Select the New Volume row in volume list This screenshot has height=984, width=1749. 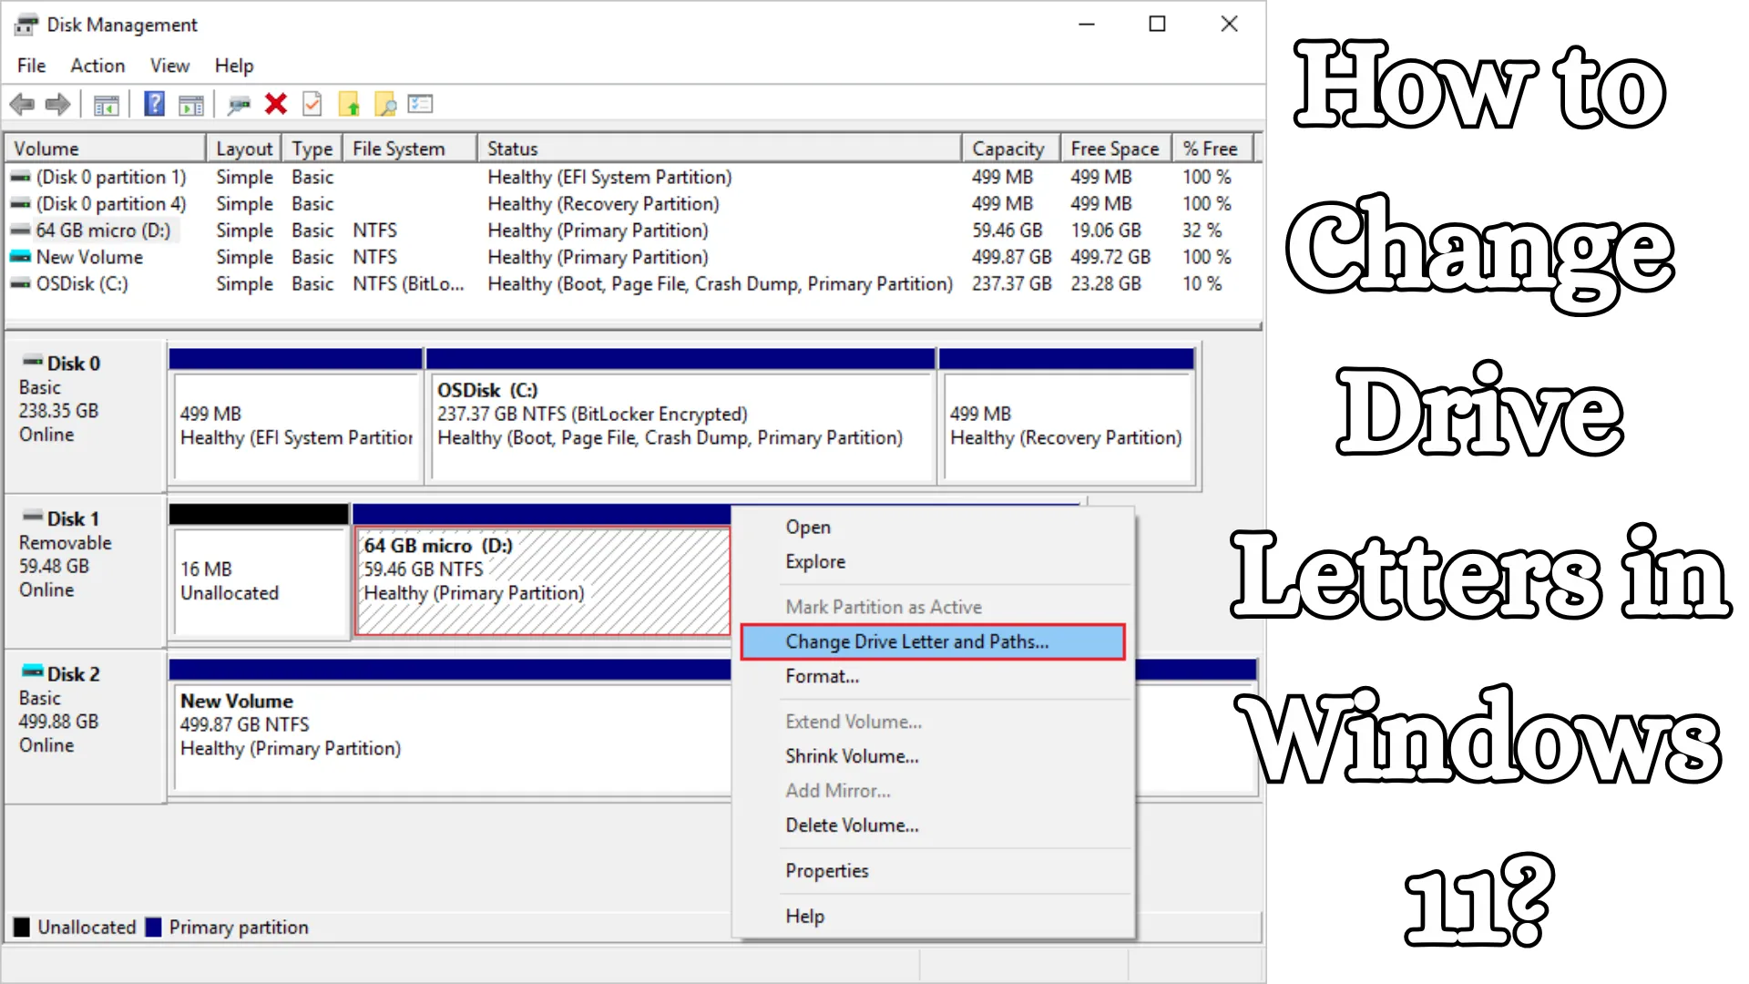(629, 257)
